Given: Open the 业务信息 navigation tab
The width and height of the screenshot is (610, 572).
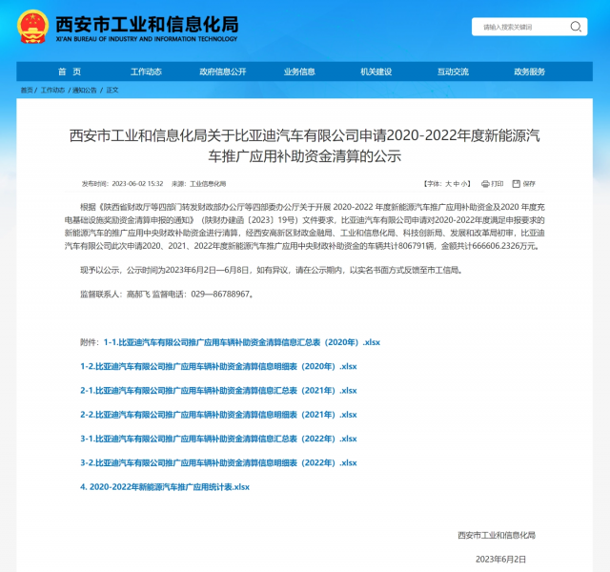Looking at the screenshot, I should tap(299, 71).
